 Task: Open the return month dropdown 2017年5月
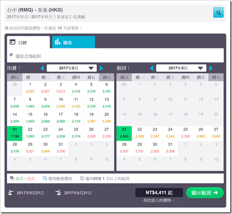pos(181,68)
